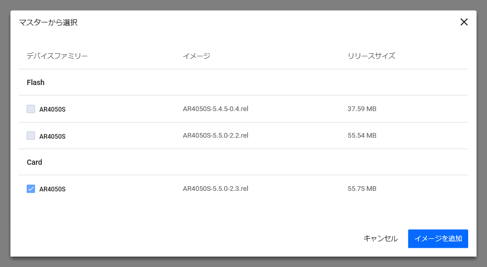Viewport: 487px width, 267px height.
Task: Click the AR4050S-5.4.5-0.4.rel image name
Action: pos(215,109)
